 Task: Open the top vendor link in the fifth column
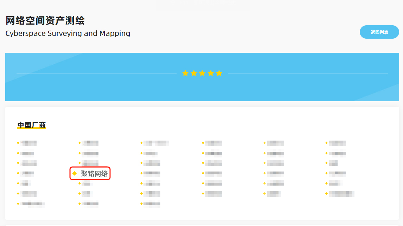(275, 143)
